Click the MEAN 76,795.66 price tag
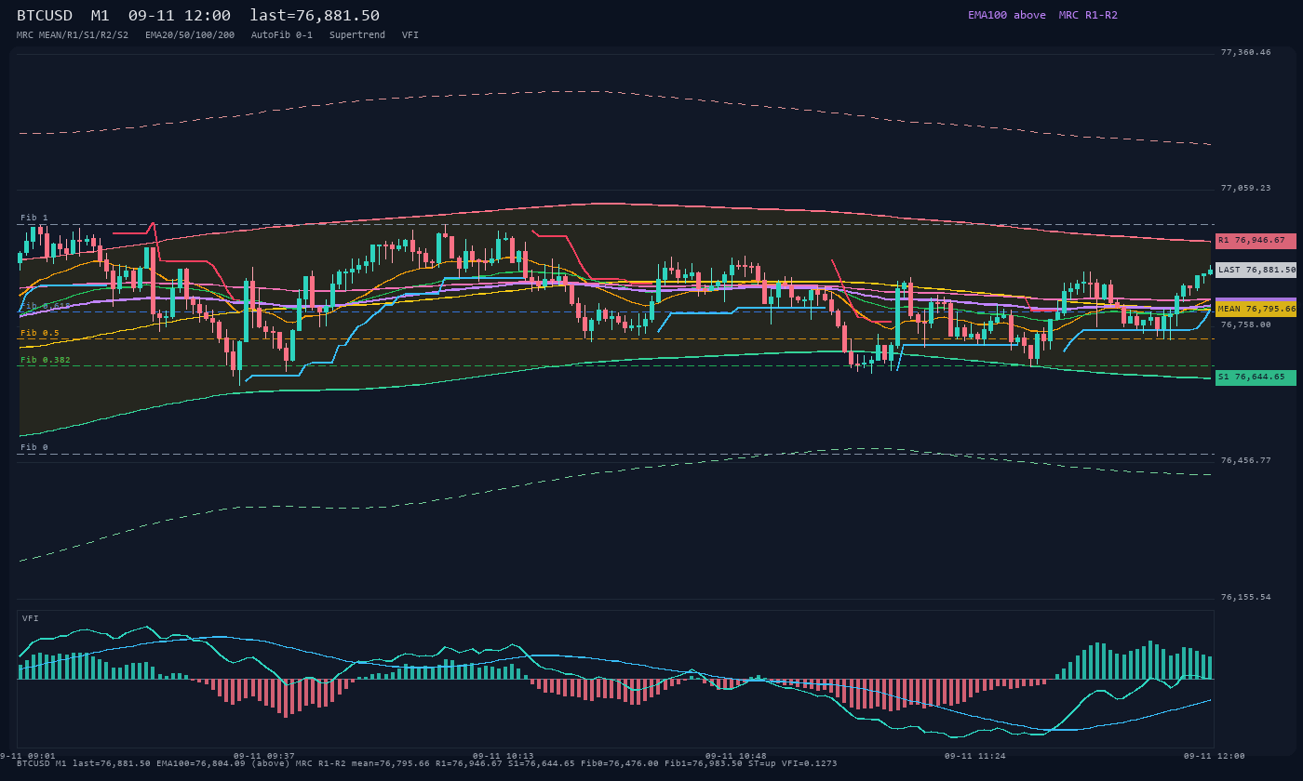Screen dimensions: 1303x781 pyautogui.click(x=1256, y=309)
